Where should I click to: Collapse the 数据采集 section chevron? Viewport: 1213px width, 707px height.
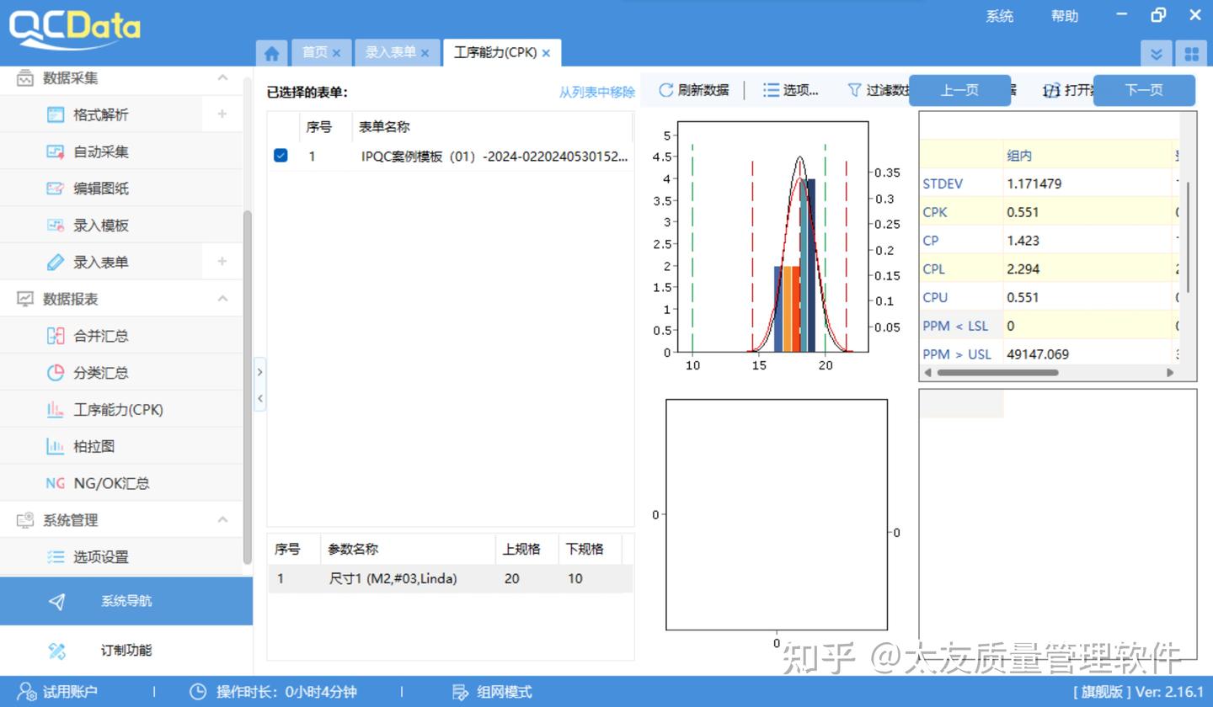[222, 77]
